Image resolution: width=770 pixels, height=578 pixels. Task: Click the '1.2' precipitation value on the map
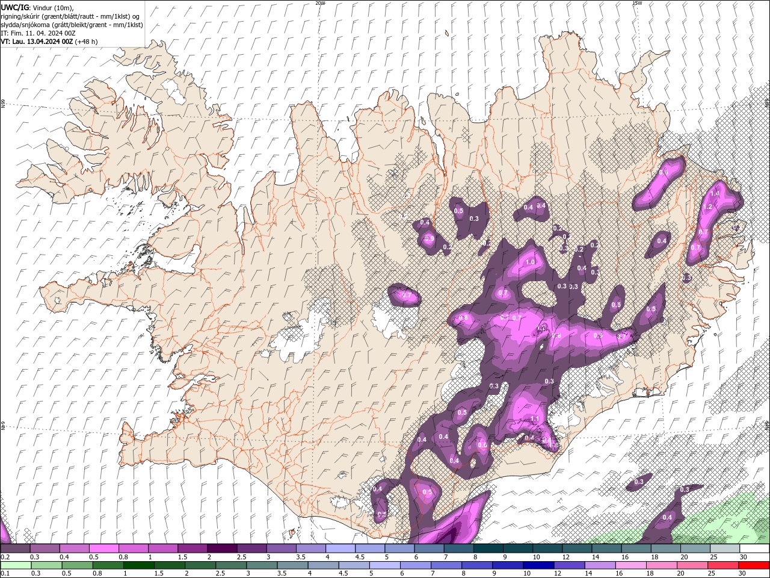point(708,207)
